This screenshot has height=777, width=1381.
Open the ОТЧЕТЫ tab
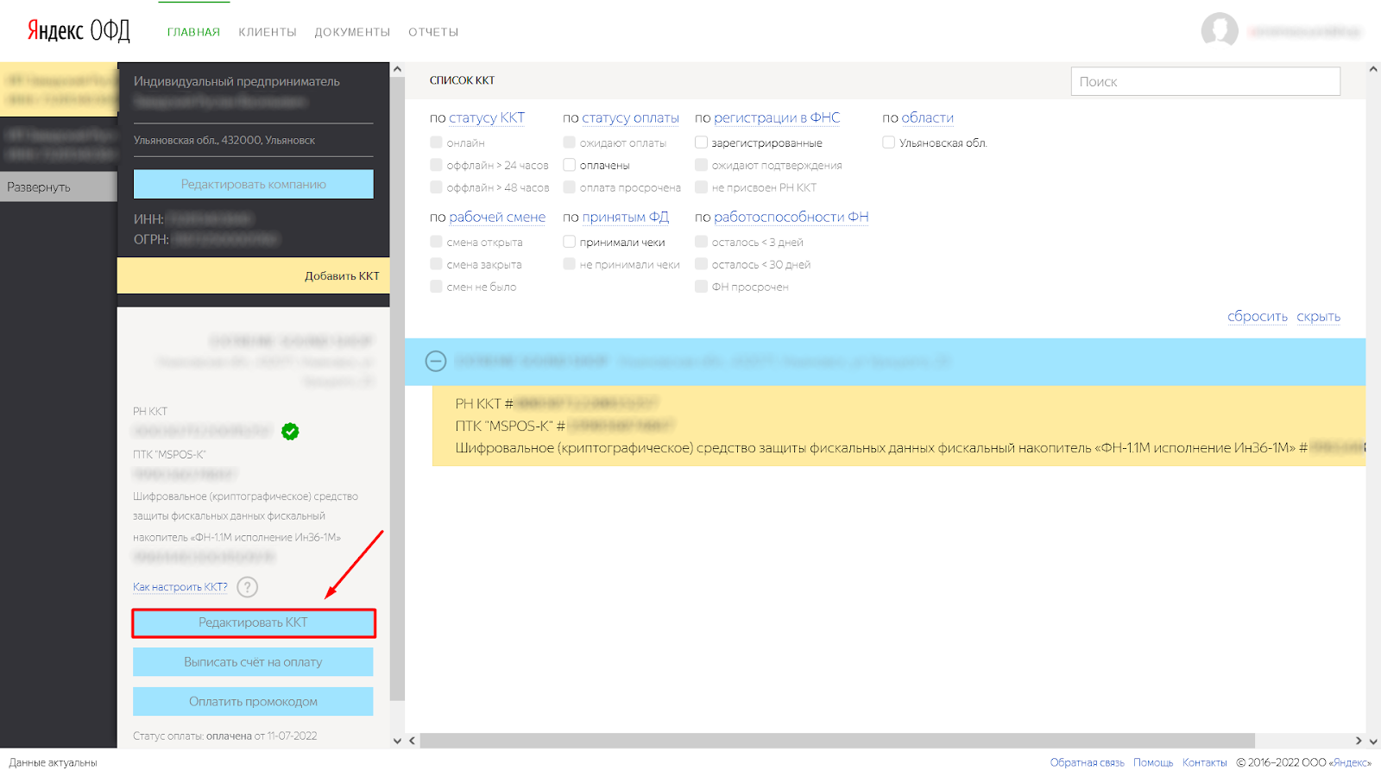(x=433, y=32)
